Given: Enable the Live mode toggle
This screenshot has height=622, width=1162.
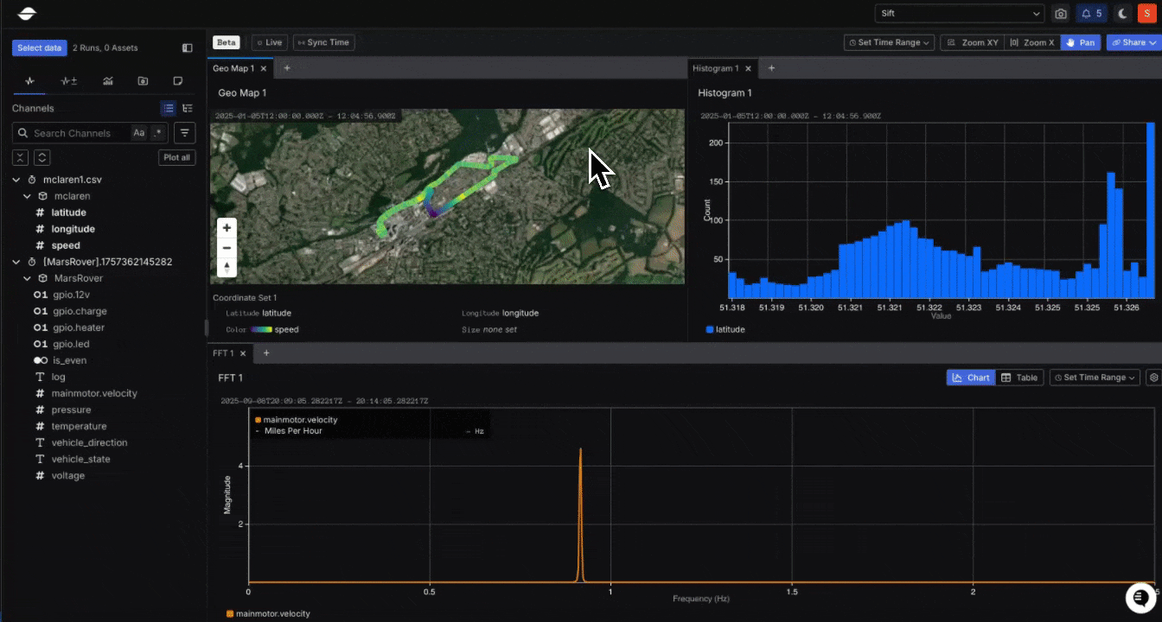Looking at the screenshot, I should coord(270,42).
